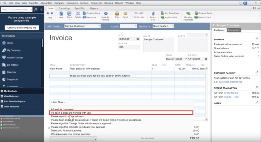Image resolution: width=261 pixels, height=142 pixels.
Task: Collapse the Sample Customer side panel
Action: pyautogui.click(x=214, y=25)
